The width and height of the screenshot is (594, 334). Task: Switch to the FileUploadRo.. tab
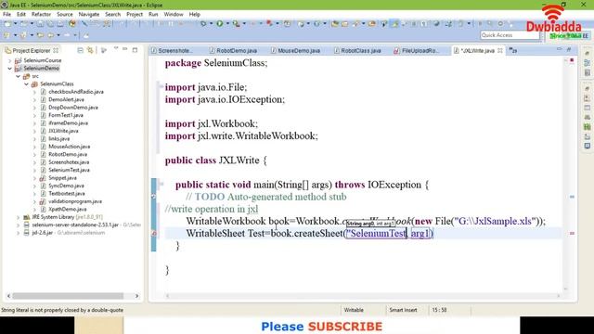tap(417, 50)
